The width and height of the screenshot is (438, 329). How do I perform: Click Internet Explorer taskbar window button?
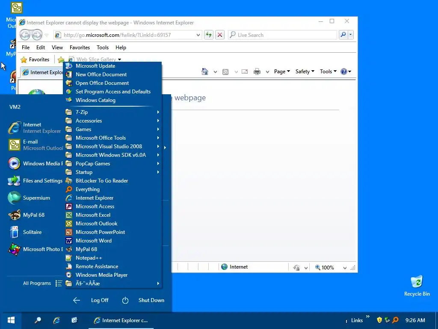(121, 320)
